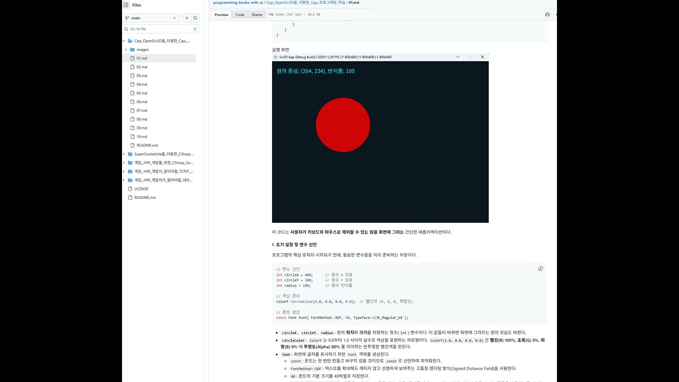Screen dimensions: 679x382
Task: Click the 게임_서버_개발자가_알아야할_네트 folder icon
Action: (130, 180)
